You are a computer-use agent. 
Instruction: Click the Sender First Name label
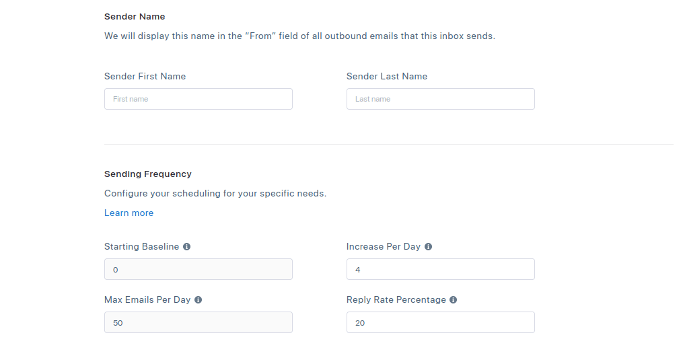[x=145, y=76]
